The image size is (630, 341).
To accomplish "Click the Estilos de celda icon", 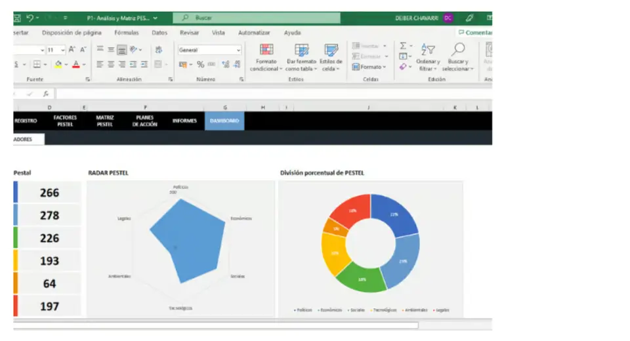I will [x=331, y=50].
